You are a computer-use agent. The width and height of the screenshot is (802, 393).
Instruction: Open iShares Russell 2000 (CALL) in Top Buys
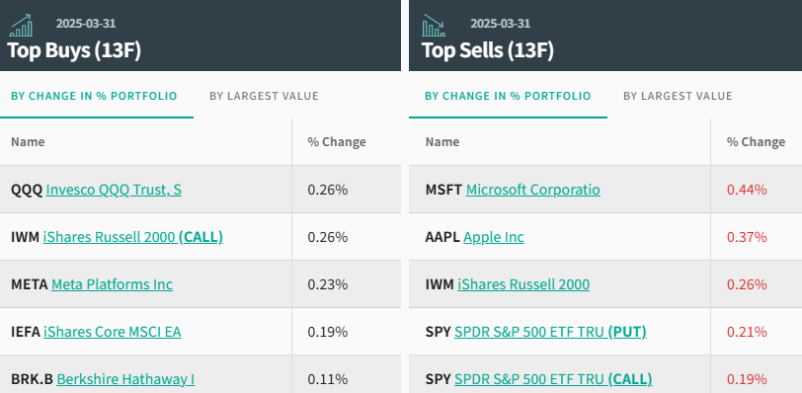(x=133, y=237)
